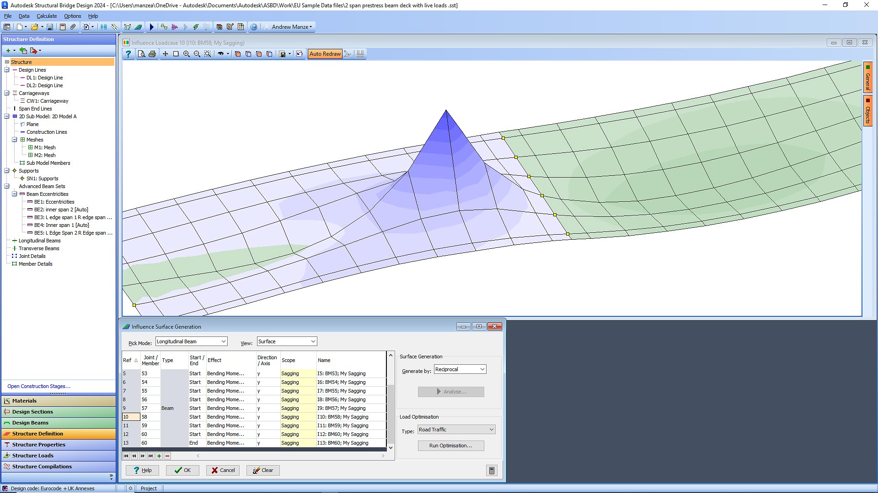
Task: Click the zoom in magnifier icon
Action: tap(187, 54)
